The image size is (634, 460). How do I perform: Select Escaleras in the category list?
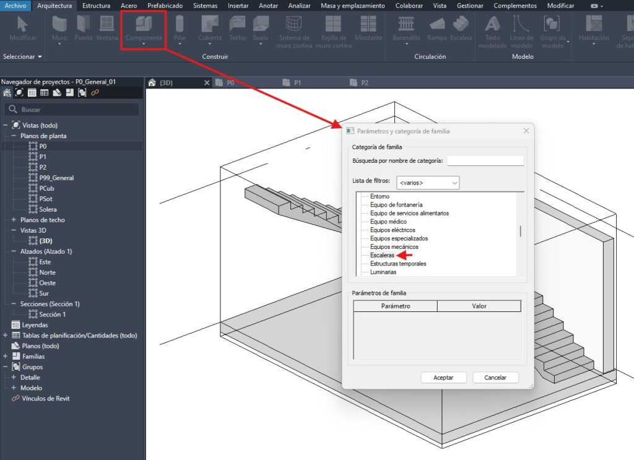coord(382,255)
